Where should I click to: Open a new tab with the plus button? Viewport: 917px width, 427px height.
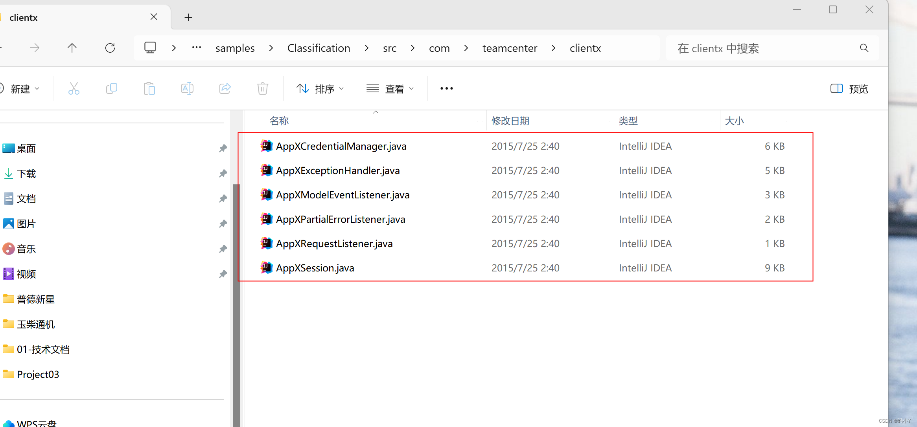188,17
